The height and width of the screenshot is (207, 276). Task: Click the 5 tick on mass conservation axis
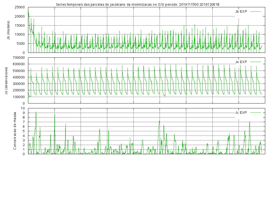(24, 131)
